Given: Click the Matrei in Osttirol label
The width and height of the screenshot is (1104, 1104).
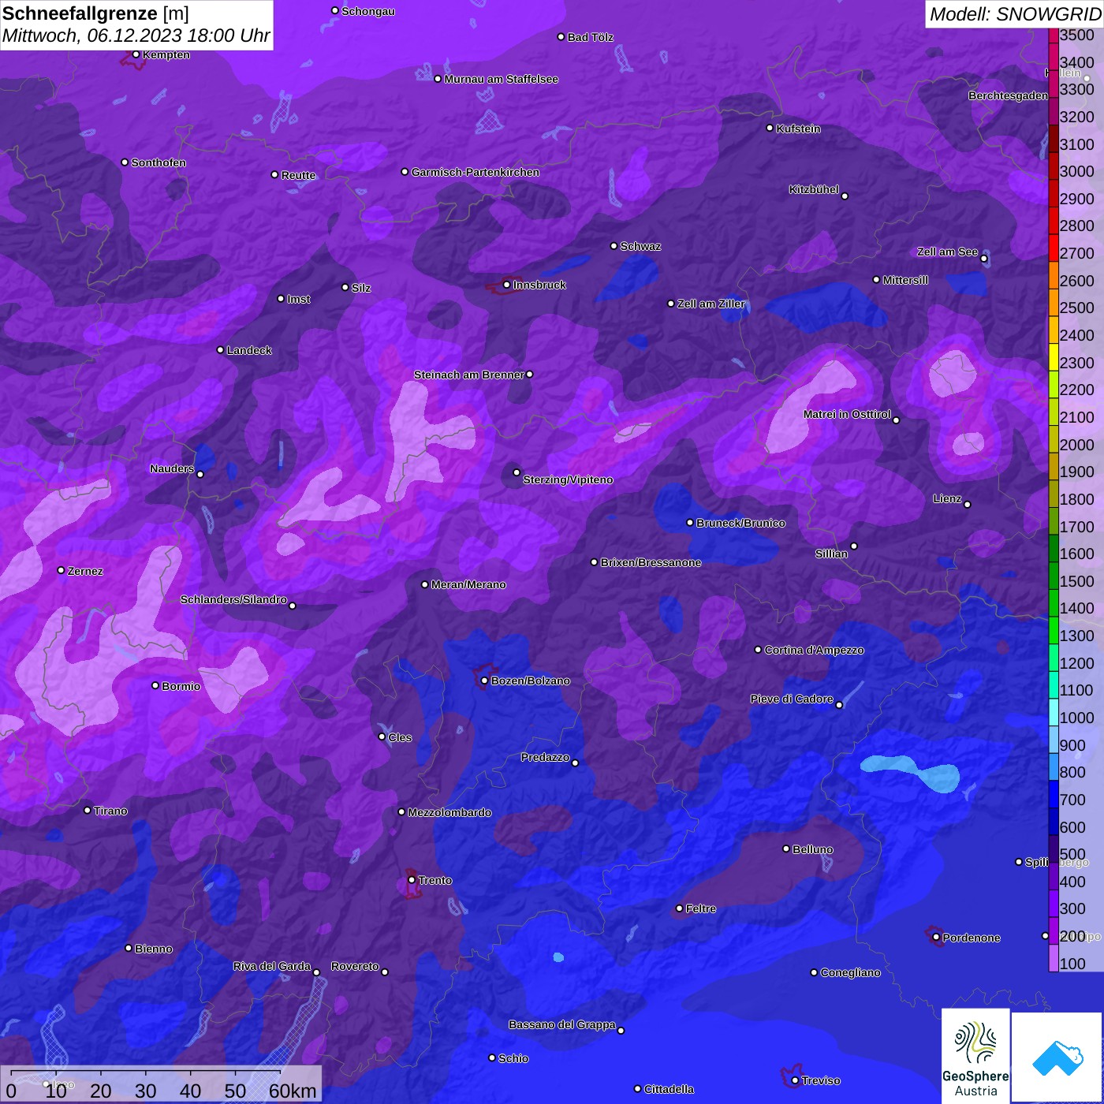Looking at the screenshot, I should pos(847,414).
